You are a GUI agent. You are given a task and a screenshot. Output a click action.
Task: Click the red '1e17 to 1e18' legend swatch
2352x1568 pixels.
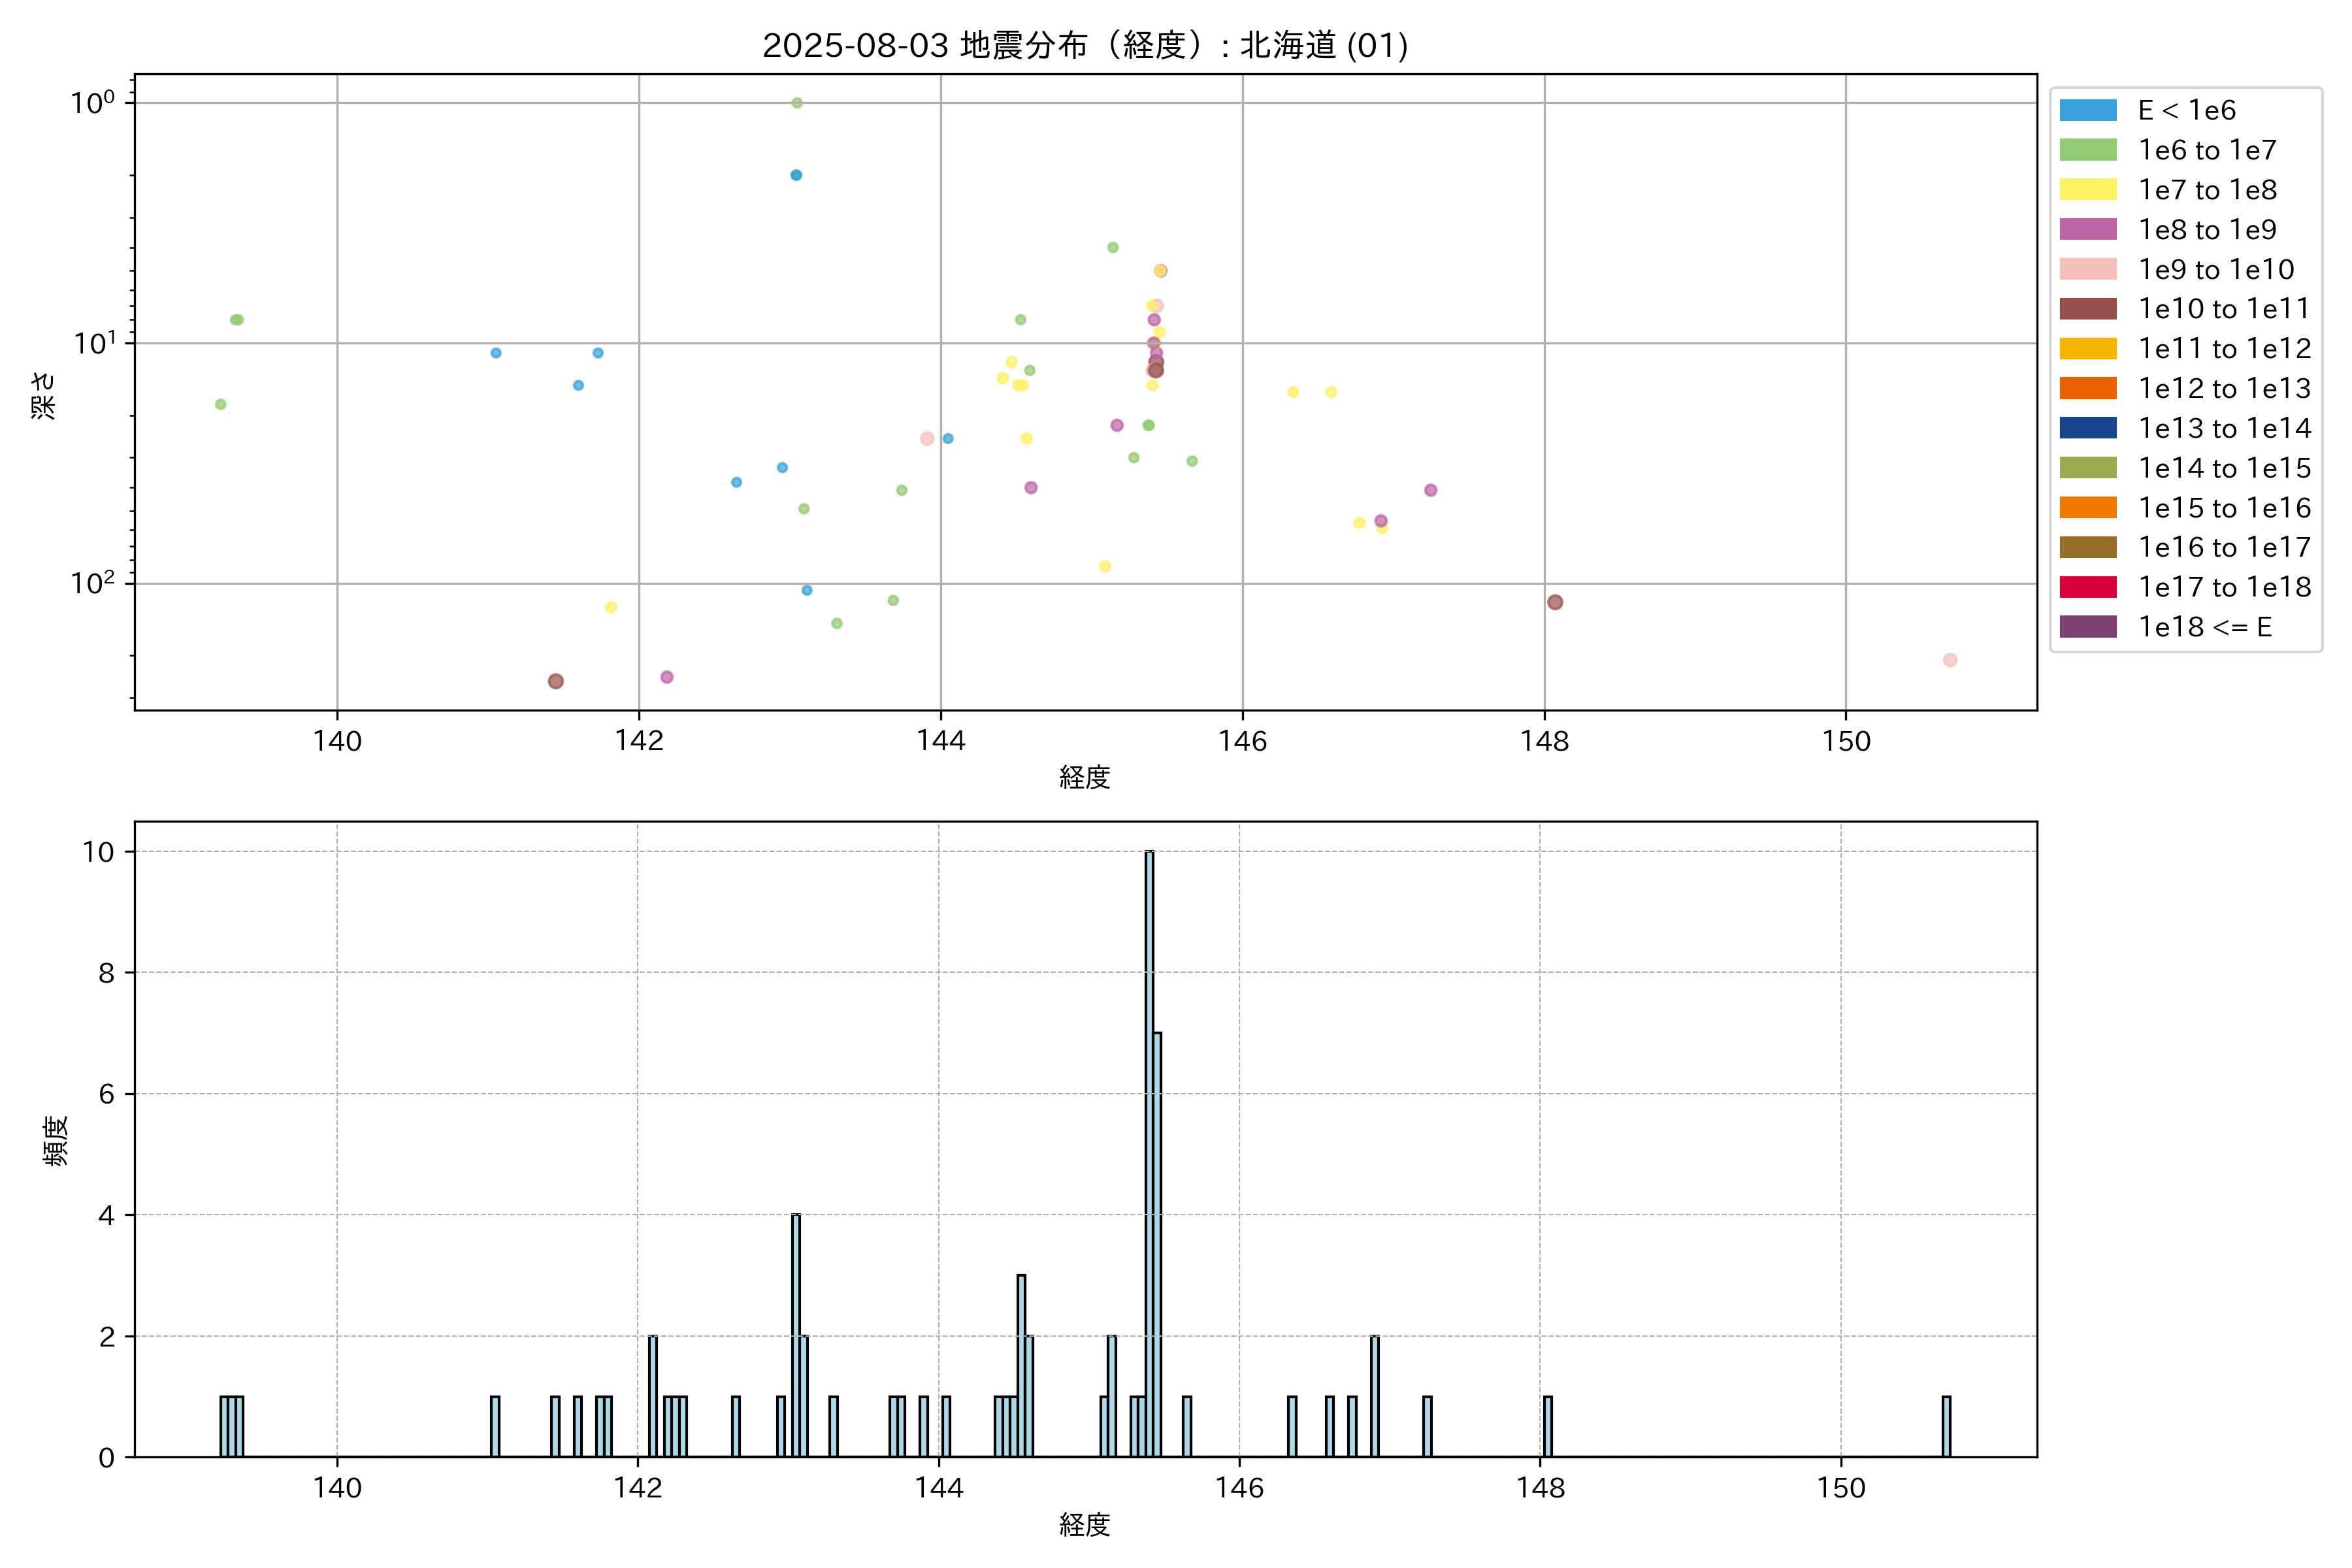tap(2087, 587)
